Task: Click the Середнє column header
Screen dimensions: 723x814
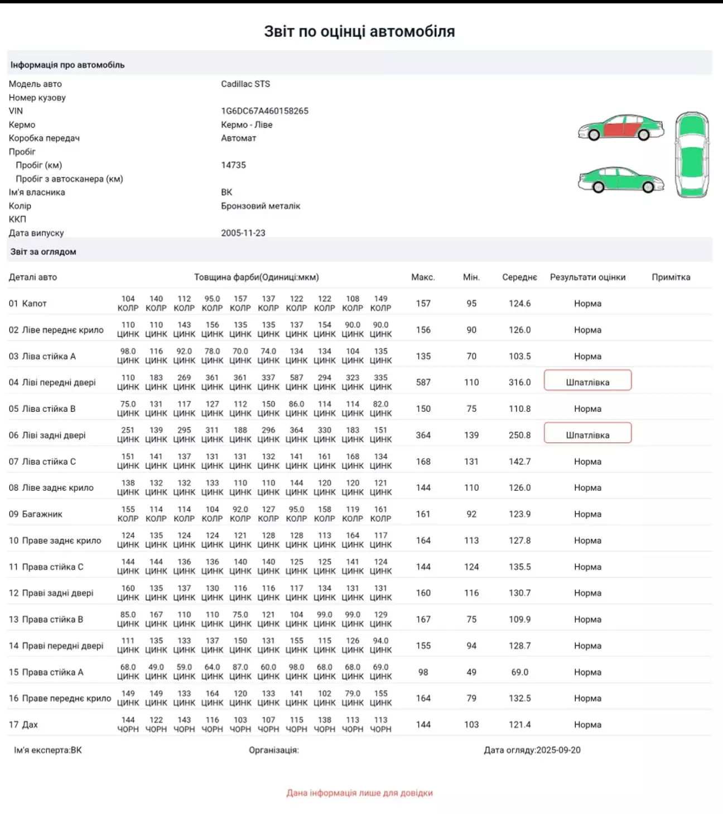Action: [x=519, y=277]
